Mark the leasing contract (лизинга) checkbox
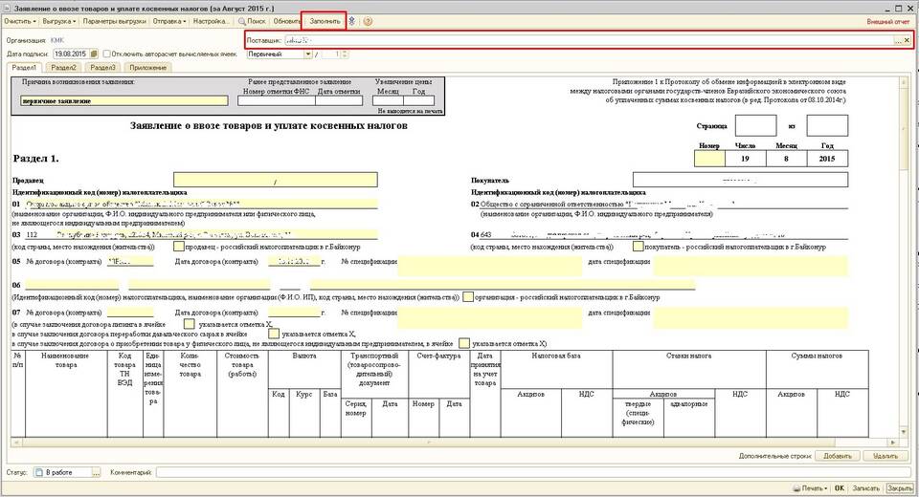The image size is (919, 497). (189, 324)
